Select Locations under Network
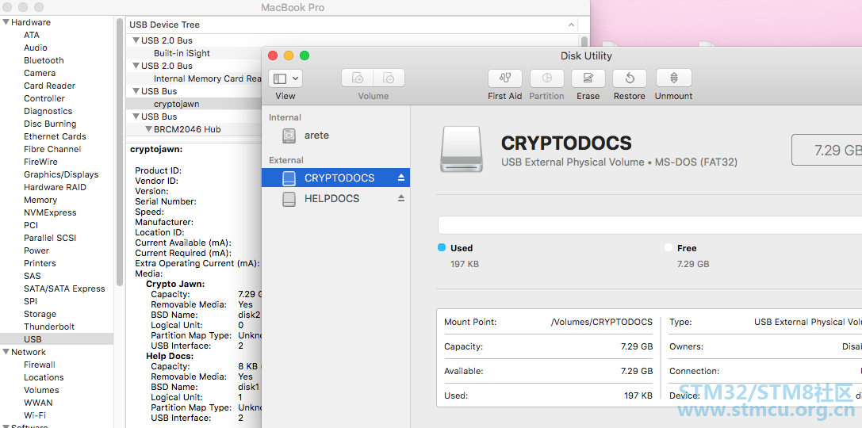This screenshot has height=428, width=862. [x=44, y=377]
